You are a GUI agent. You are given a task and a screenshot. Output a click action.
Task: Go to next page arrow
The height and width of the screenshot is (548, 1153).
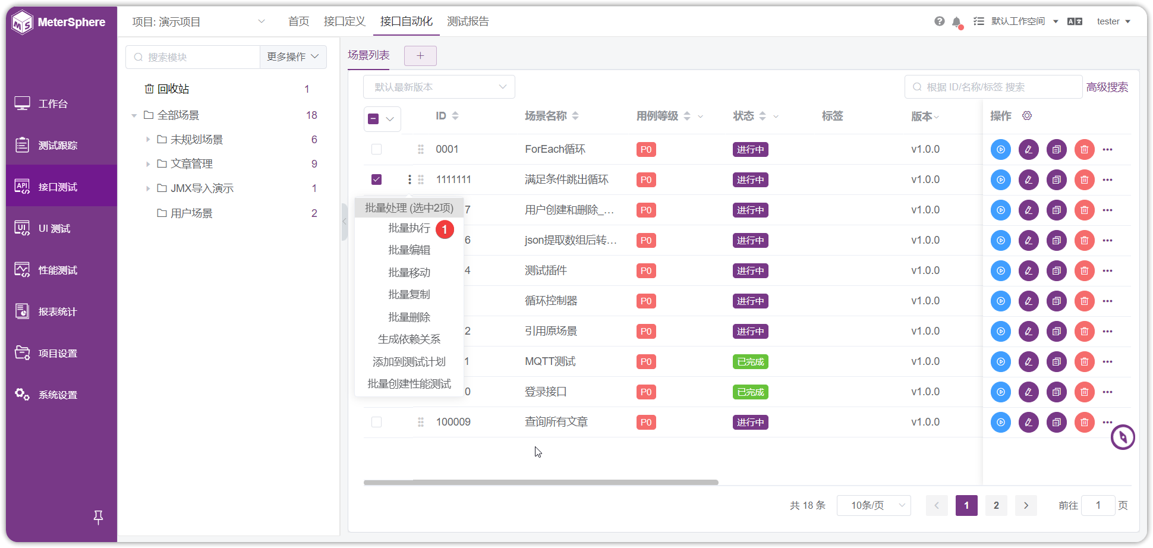pos(1026,505)
